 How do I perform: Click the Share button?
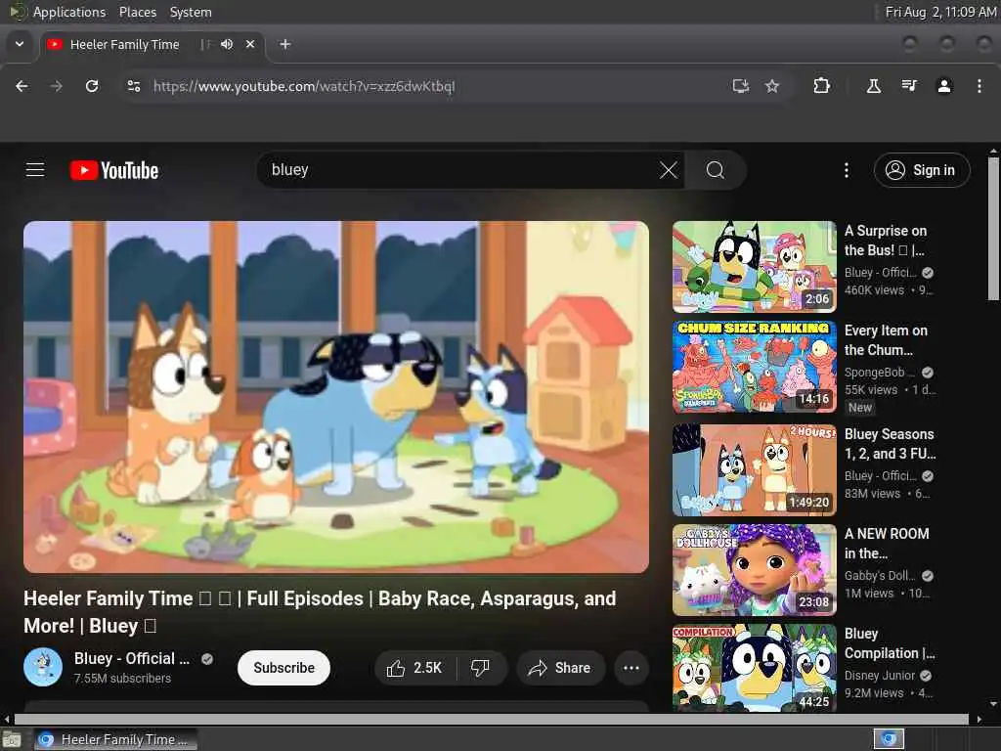coord(560,668)
